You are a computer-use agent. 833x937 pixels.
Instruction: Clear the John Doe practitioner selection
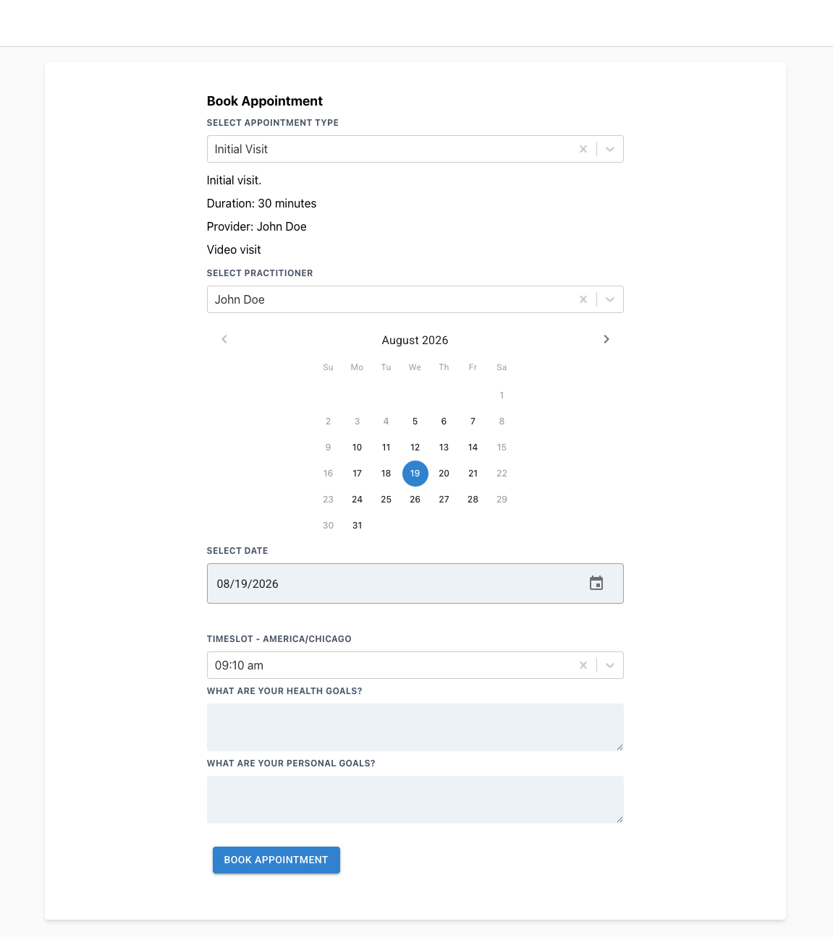(x=583, y=299)
